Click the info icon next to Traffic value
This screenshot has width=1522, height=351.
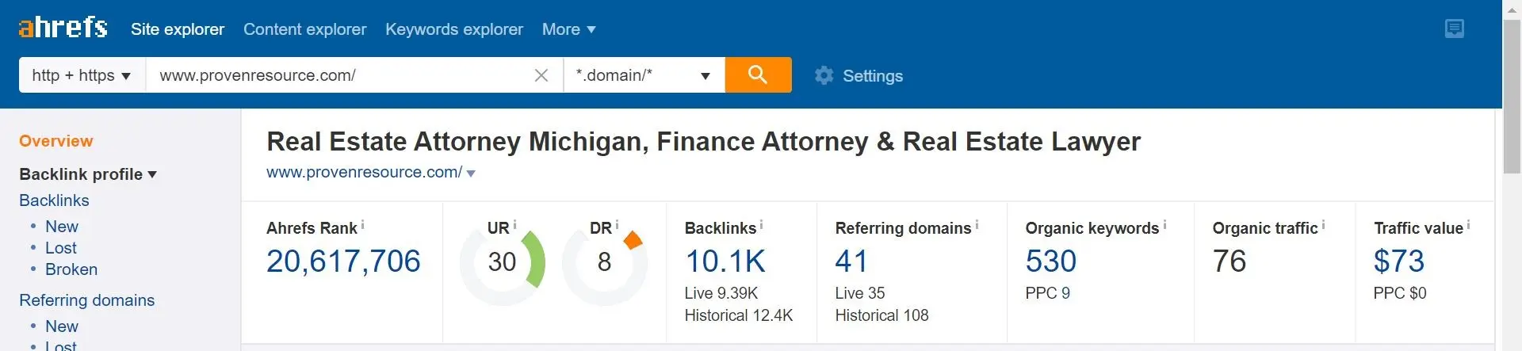[1468, 225]
